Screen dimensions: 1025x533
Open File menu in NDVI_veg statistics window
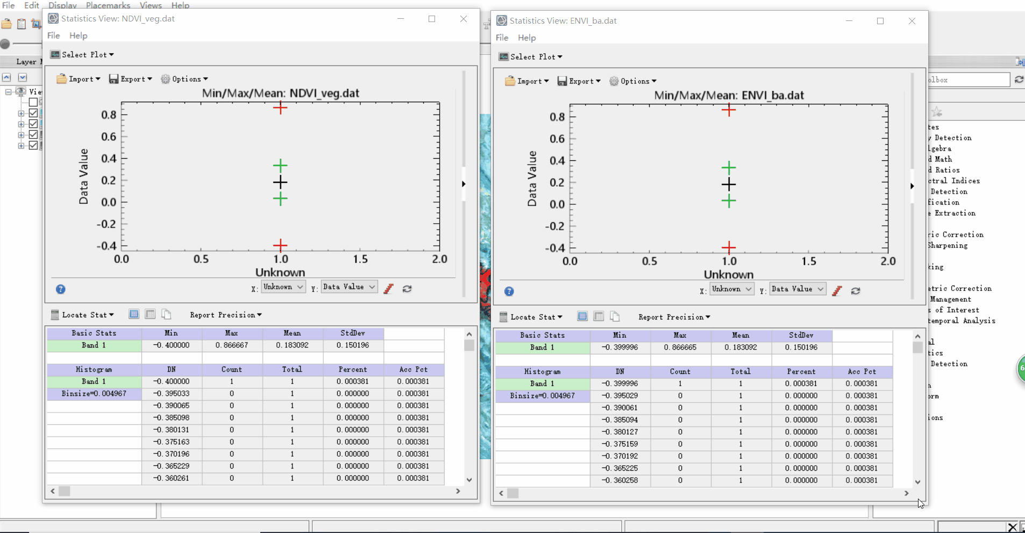(x=54, y=35)
